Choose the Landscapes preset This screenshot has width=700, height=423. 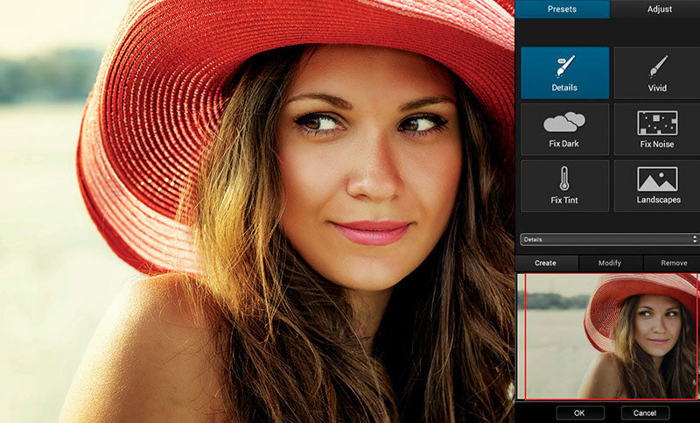(657, 185)
